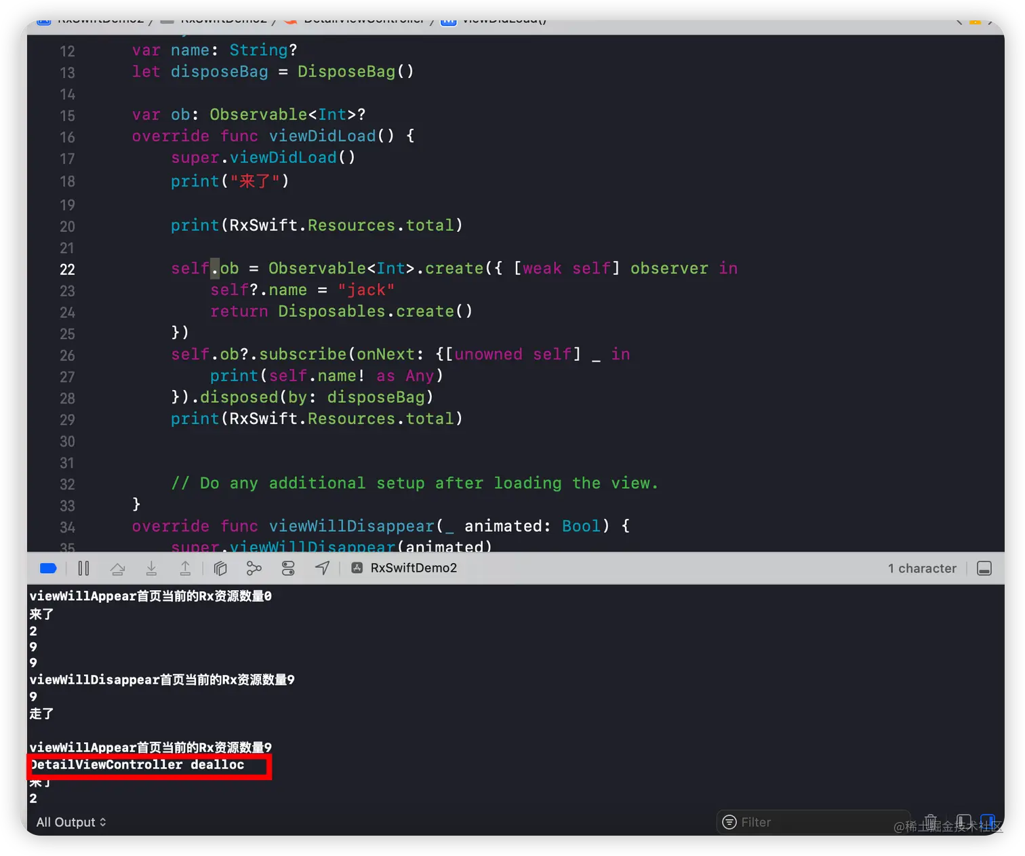Click the text "DisposeBag()" on line 13
This screenshot has width=1025, height=856.
(x=355, y=71)
